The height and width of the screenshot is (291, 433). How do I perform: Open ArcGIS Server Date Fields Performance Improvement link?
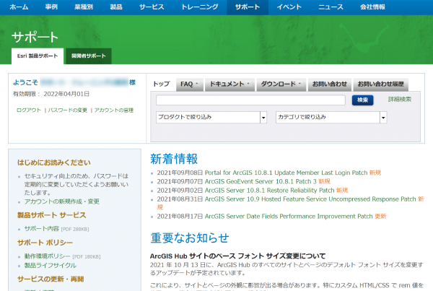tap(289, 217)
